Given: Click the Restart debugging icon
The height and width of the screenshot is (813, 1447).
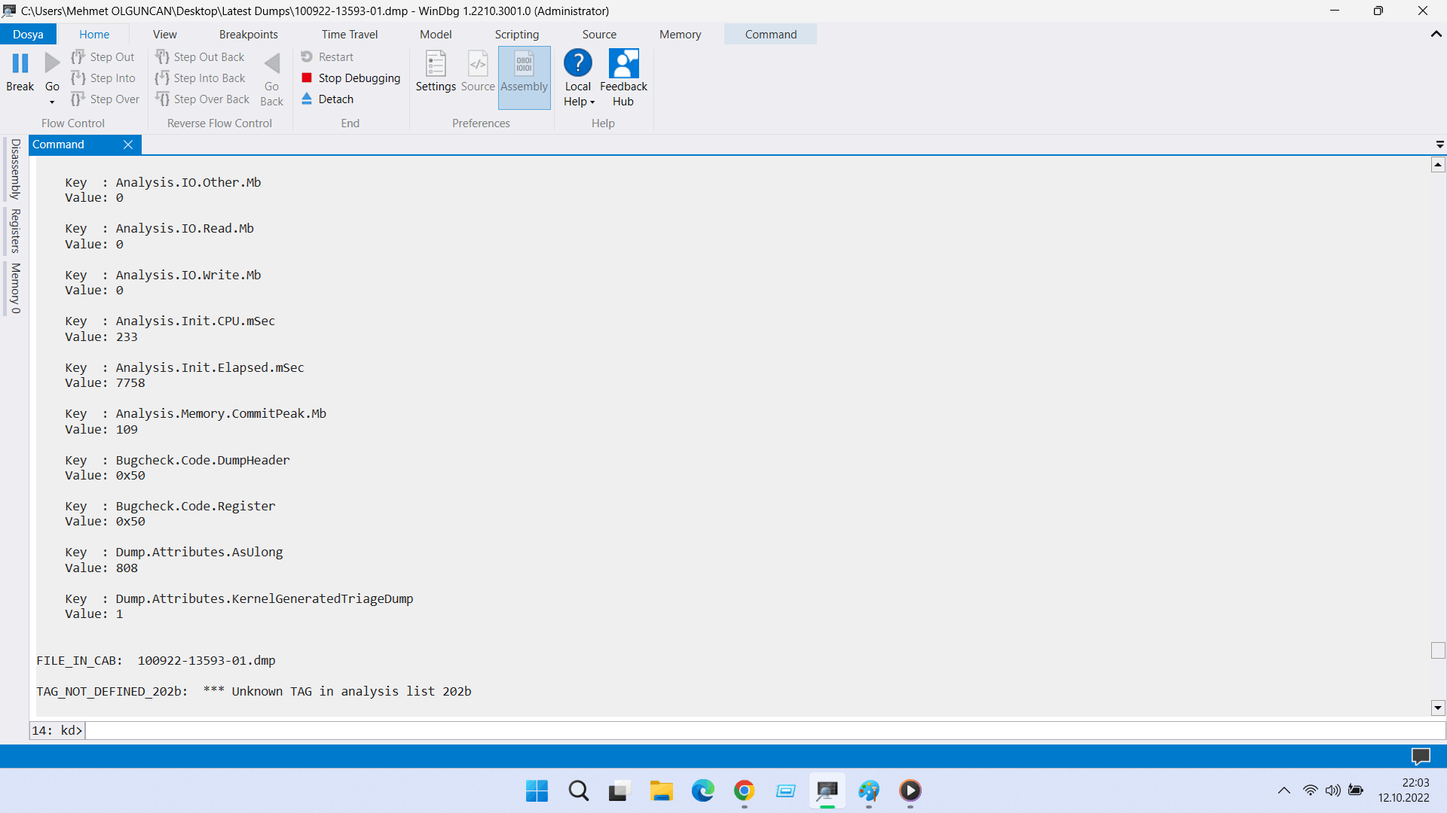Looking at the screenshot, I should [x=307, y=57].
